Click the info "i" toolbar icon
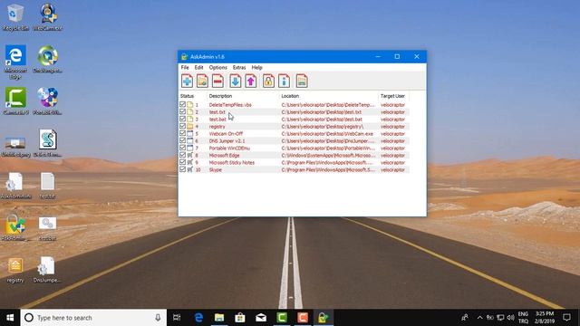 tap(284, 81)
